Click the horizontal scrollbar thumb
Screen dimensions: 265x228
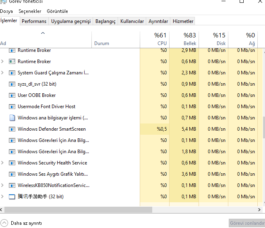click(x=78, y=210)
